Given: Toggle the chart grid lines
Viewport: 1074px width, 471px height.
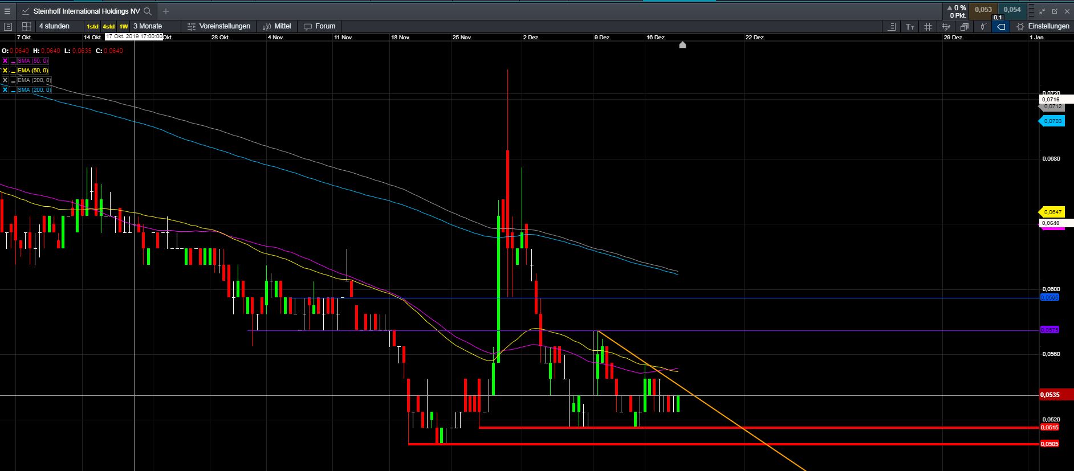Looking at the screenshot, I should pos(928,27).
